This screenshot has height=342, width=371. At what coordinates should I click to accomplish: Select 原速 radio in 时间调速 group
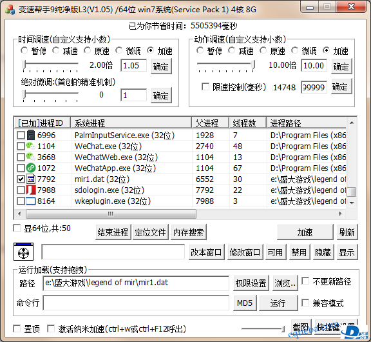[x=88, y=50]
